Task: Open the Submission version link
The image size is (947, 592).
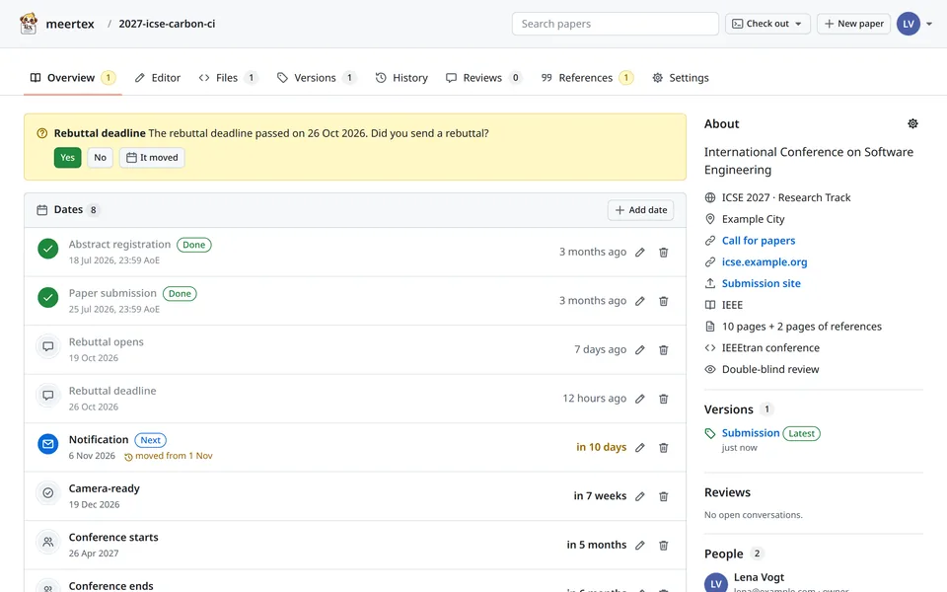Action: (751, 433)
